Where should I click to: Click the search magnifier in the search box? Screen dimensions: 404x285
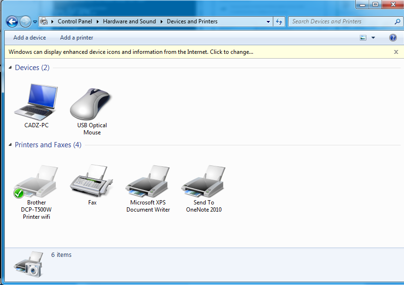tap(396, 21)
